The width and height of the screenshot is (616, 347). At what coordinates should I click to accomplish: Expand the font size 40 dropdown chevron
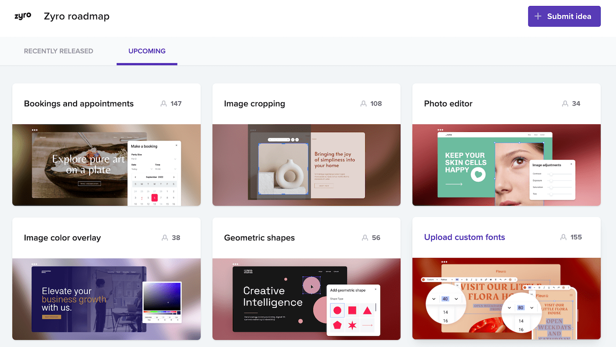456,299
